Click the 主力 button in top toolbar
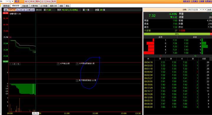 [43, 1]
